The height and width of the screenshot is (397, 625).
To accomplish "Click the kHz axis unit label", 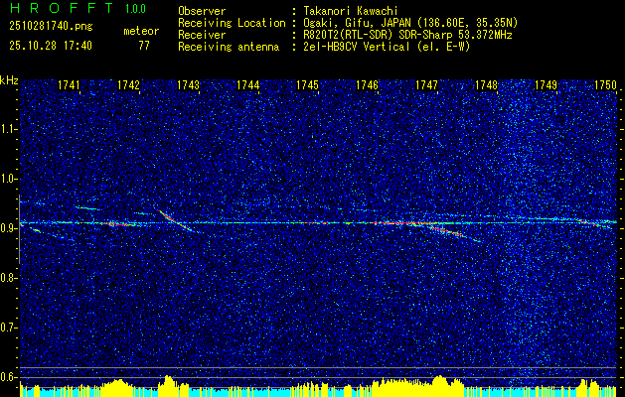I will click(x=9, y=80).
